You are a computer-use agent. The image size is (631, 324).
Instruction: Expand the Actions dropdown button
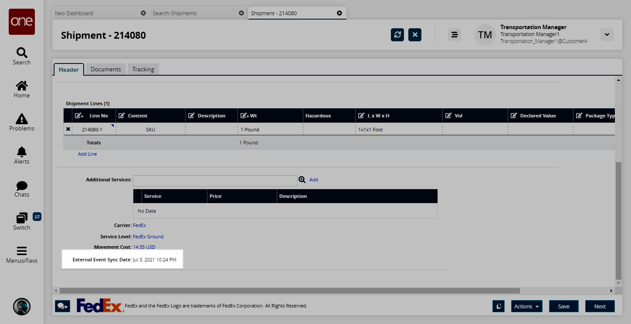526,306
